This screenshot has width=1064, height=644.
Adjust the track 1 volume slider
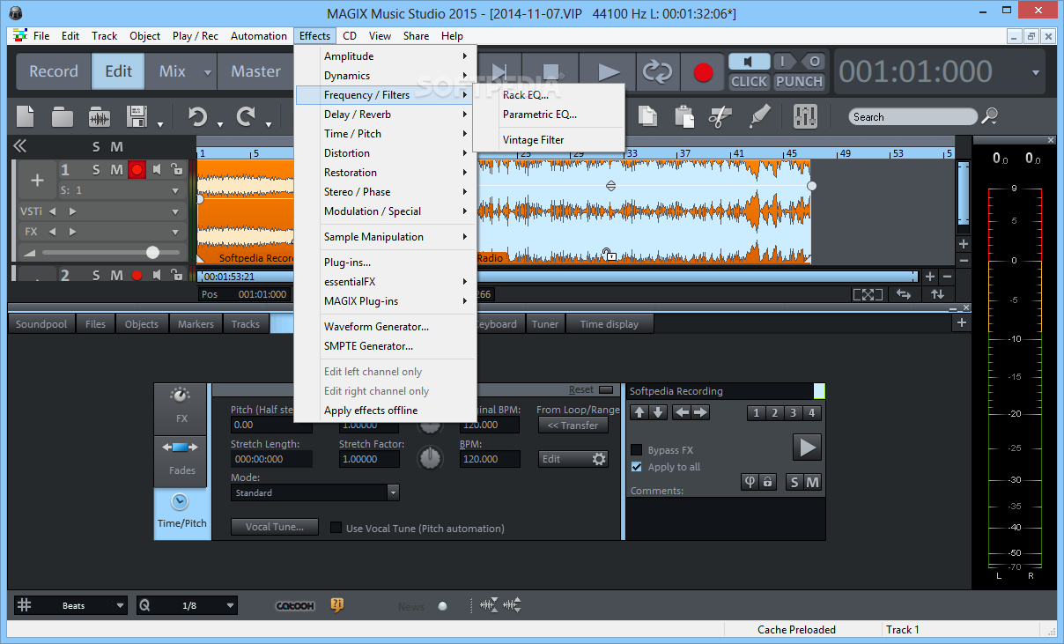[152, 252]
